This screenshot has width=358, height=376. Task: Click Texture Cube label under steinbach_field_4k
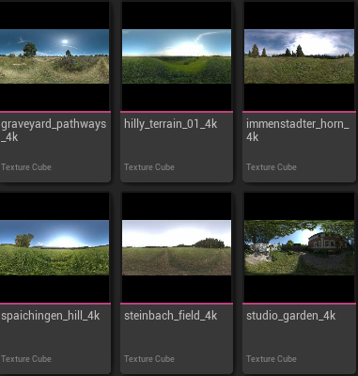[149, 359]
